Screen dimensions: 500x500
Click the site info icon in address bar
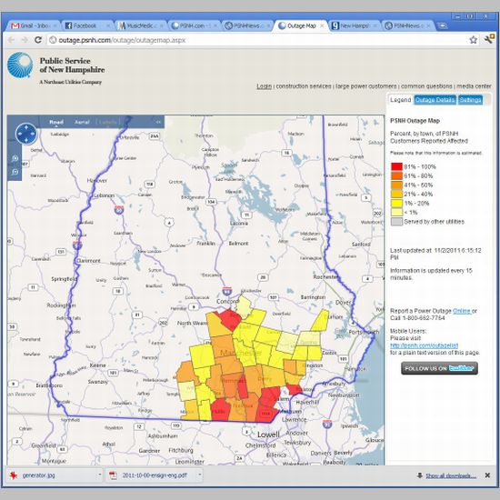point(53,40)
